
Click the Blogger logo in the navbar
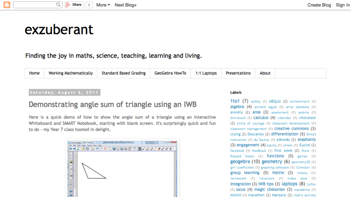tap(6, 5)
